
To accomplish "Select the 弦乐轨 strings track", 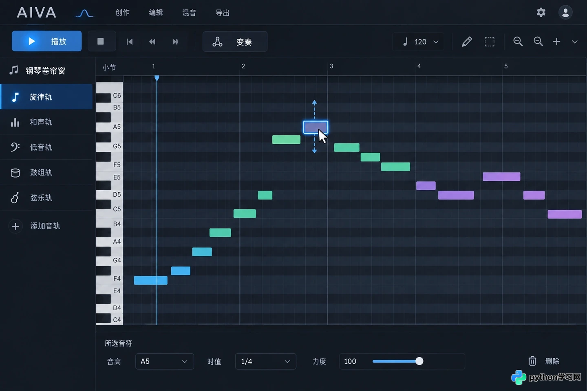I will click(47, 198).
